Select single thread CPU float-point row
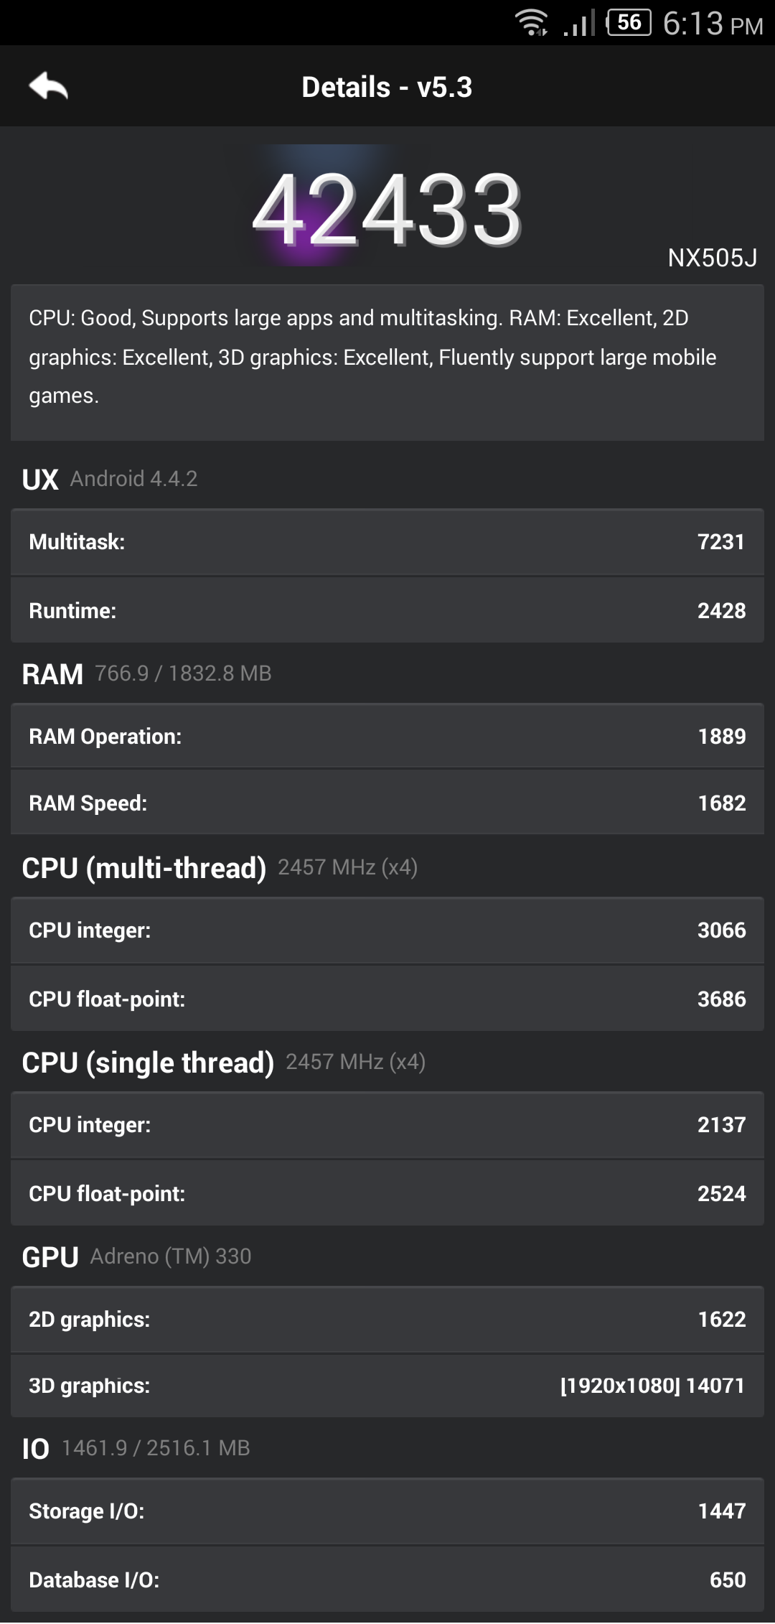Screen dimensions: 775x1624 [x=387, y=1193]
